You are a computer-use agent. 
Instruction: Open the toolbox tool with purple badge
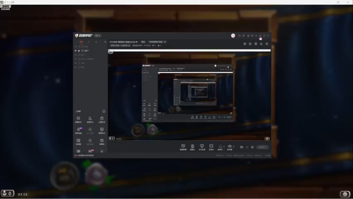pos(79,130)
